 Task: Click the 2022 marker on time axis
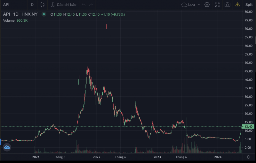coord(97,157)
